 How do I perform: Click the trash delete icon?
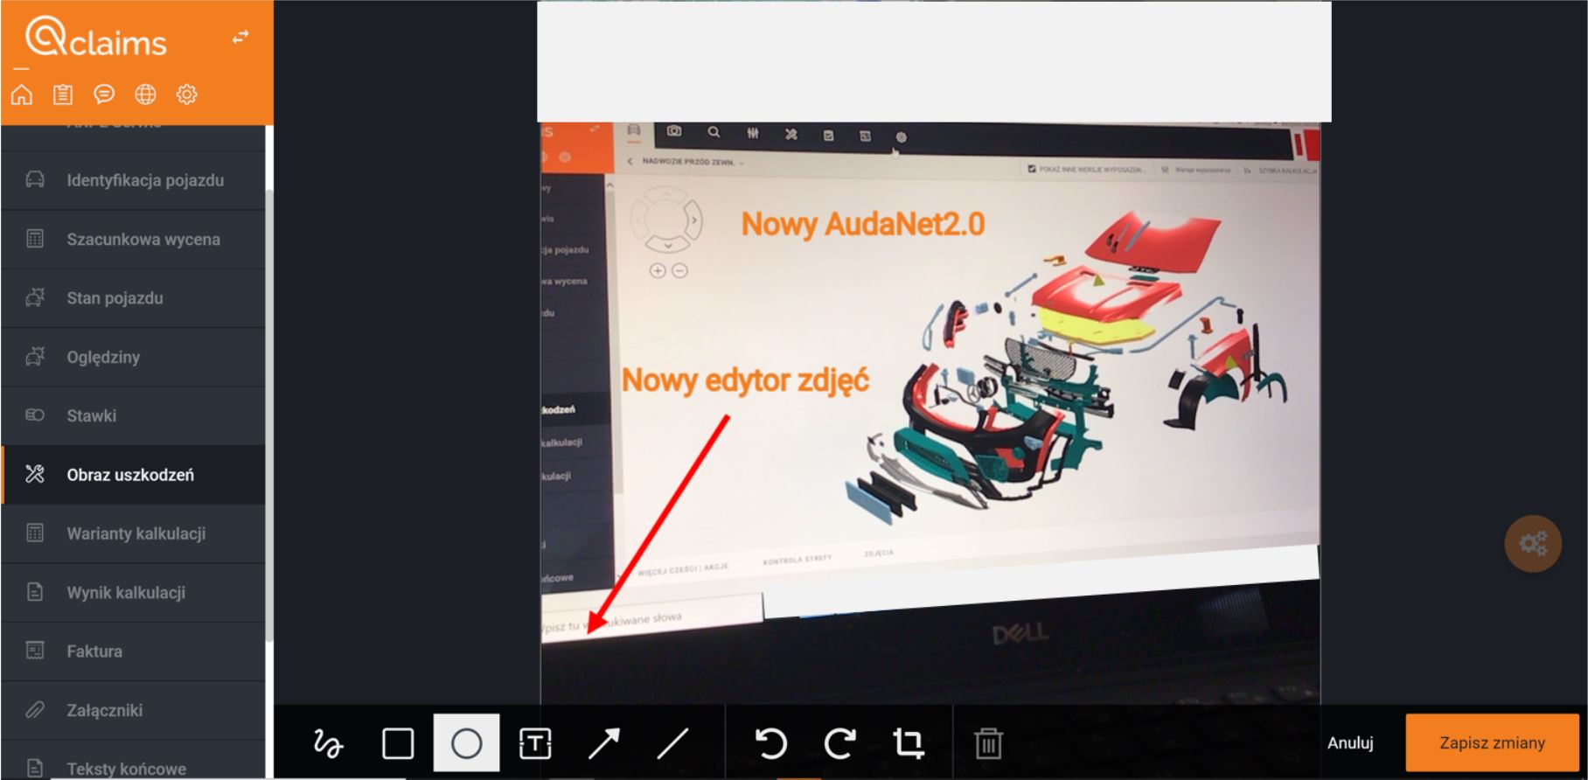point(989,743)
